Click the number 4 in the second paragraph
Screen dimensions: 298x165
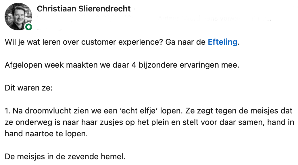click(x=133, y=65)
